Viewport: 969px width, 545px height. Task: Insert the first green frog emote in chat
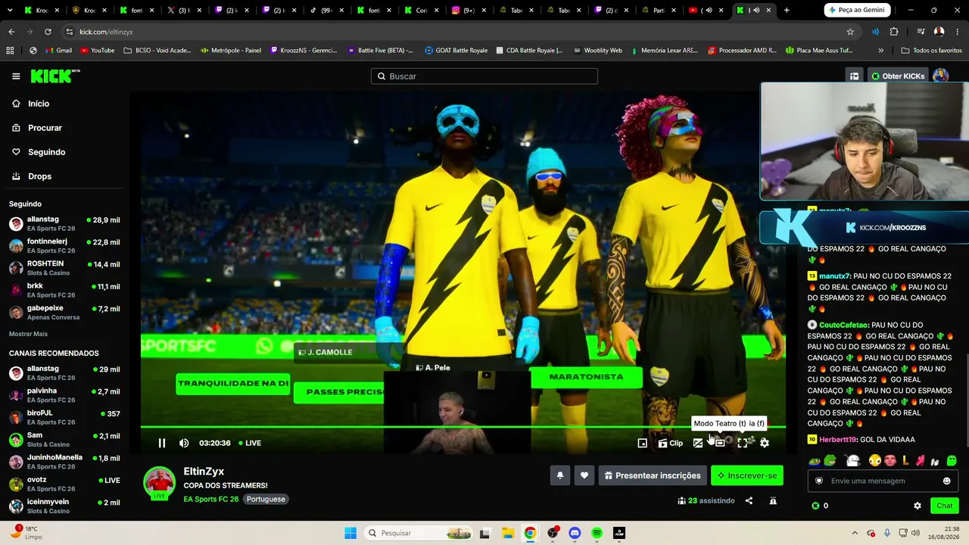coord(815,460)
